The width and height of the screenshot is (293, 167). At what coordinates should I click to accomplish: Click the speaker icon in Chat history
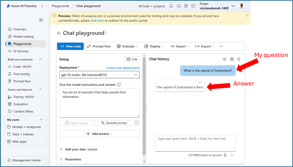[x=239, y=59]
